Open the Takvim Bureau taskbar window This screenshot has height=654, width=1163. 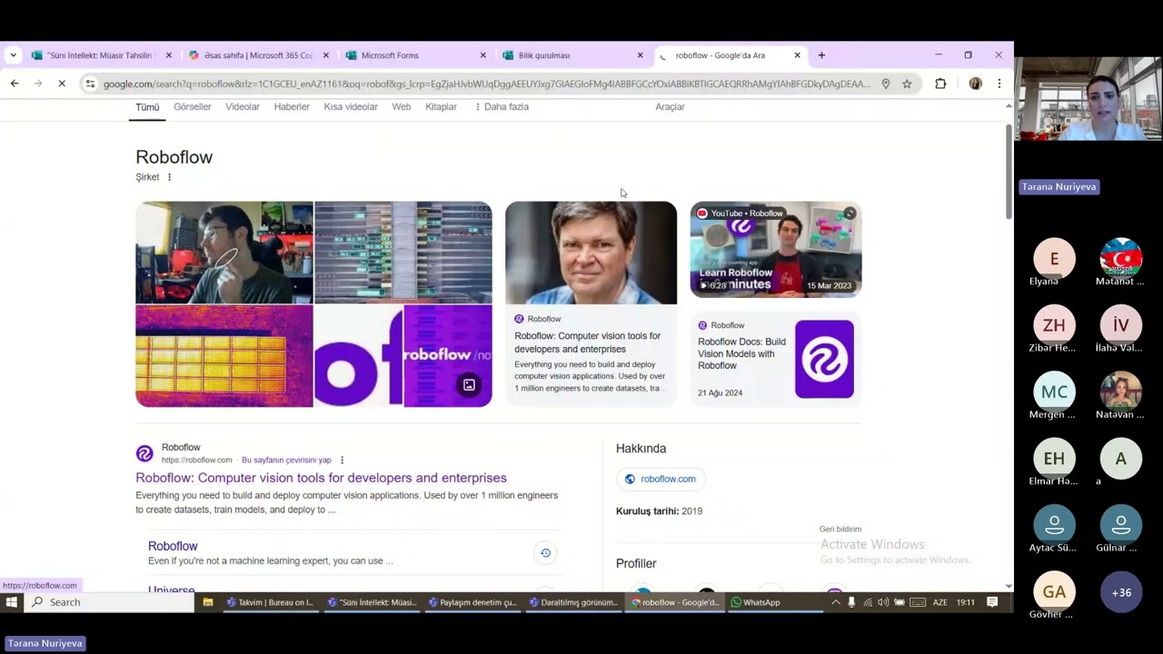[270, 602]
